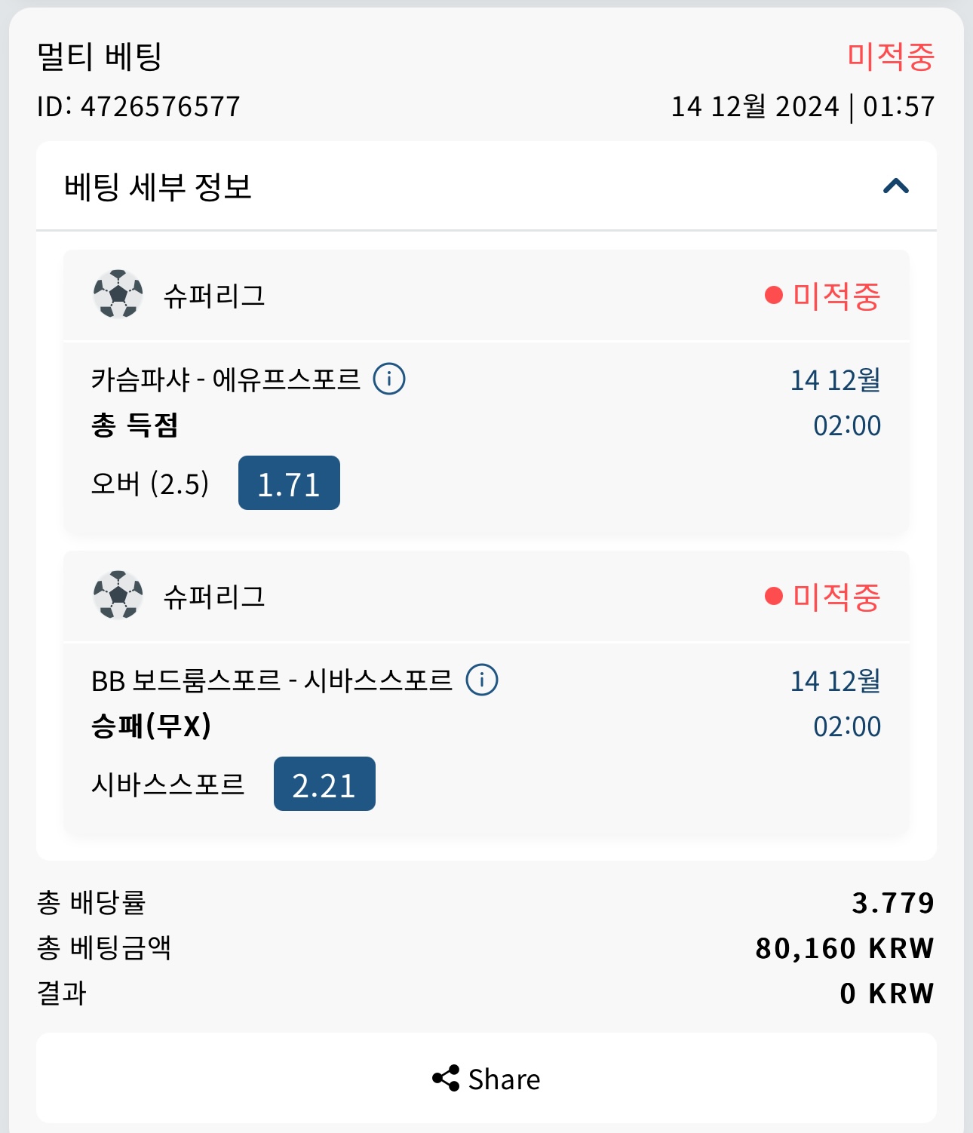Click the 베팅 세부 정보 header
This screenshot has height=1133, width=973.
[x=158, y=187]
